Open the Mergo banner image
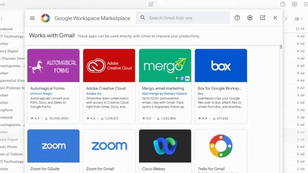Viewport: 308px width, 173px height. click(165, 65)
